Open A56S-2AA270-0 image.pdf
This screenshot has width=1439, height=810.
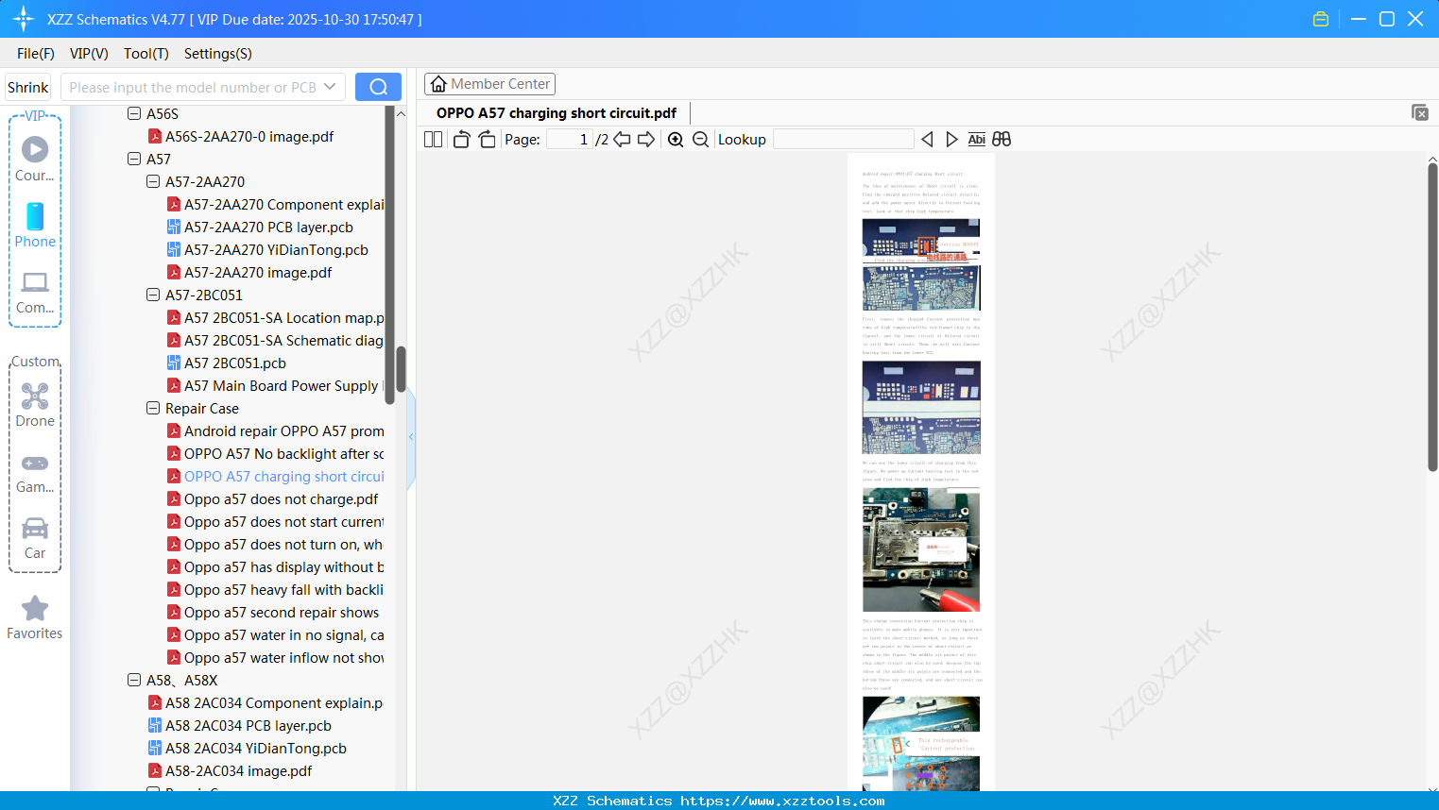point(249,136)
